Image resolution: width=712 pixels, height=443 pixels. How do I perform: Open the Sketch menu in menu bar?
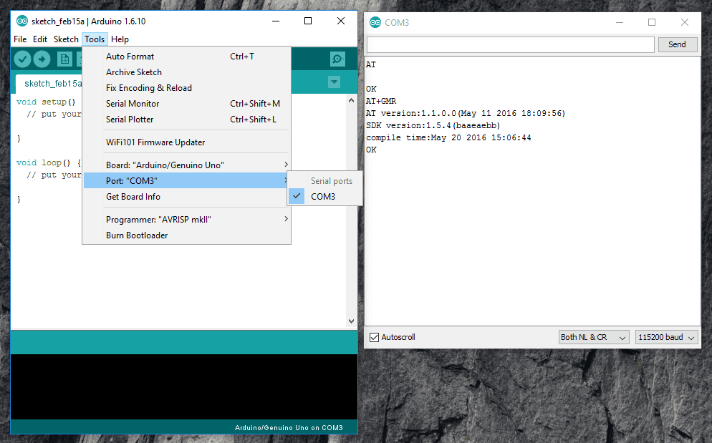66,39
